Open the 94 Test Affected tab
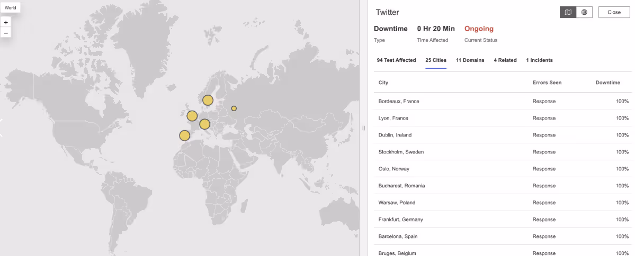 tap(396, 60)
